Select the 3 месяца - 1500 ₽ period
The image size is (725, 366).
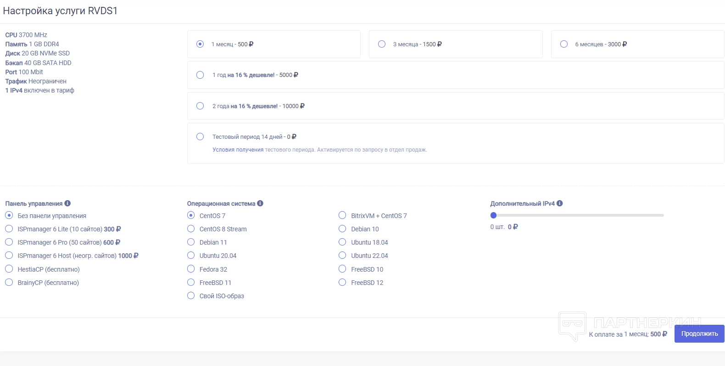tap(382, 44)
